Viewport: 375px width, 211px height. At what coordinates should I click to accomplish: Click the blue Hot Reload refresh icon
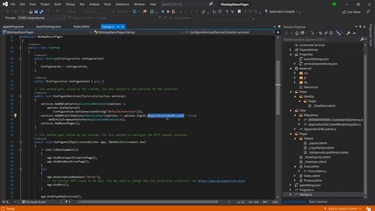135,12
